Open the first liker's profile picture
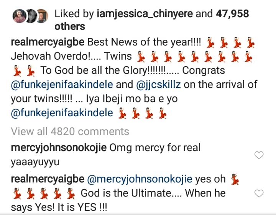Viewport: 276px width, 215px height. pos(19,16)
